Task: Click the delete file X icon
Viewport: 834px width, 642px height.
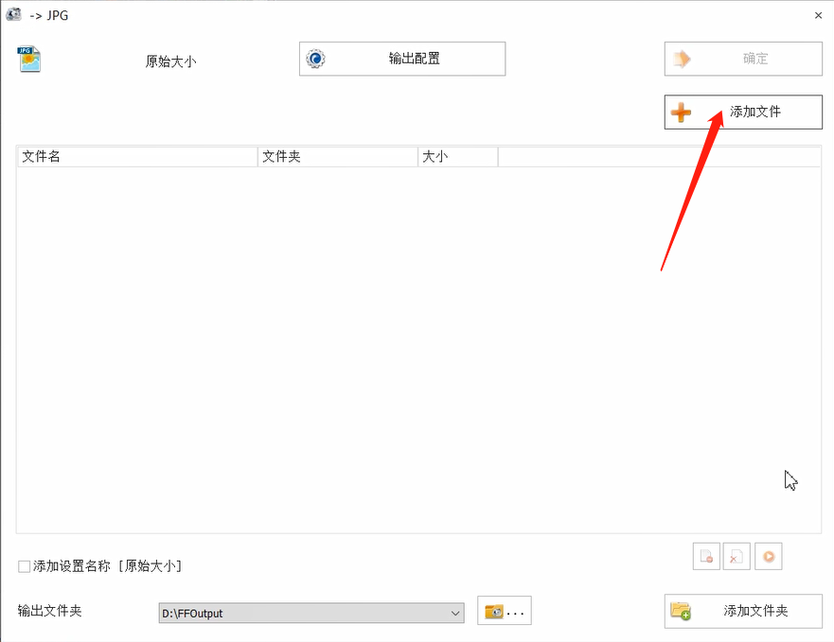Action: [x=736, y=556]
